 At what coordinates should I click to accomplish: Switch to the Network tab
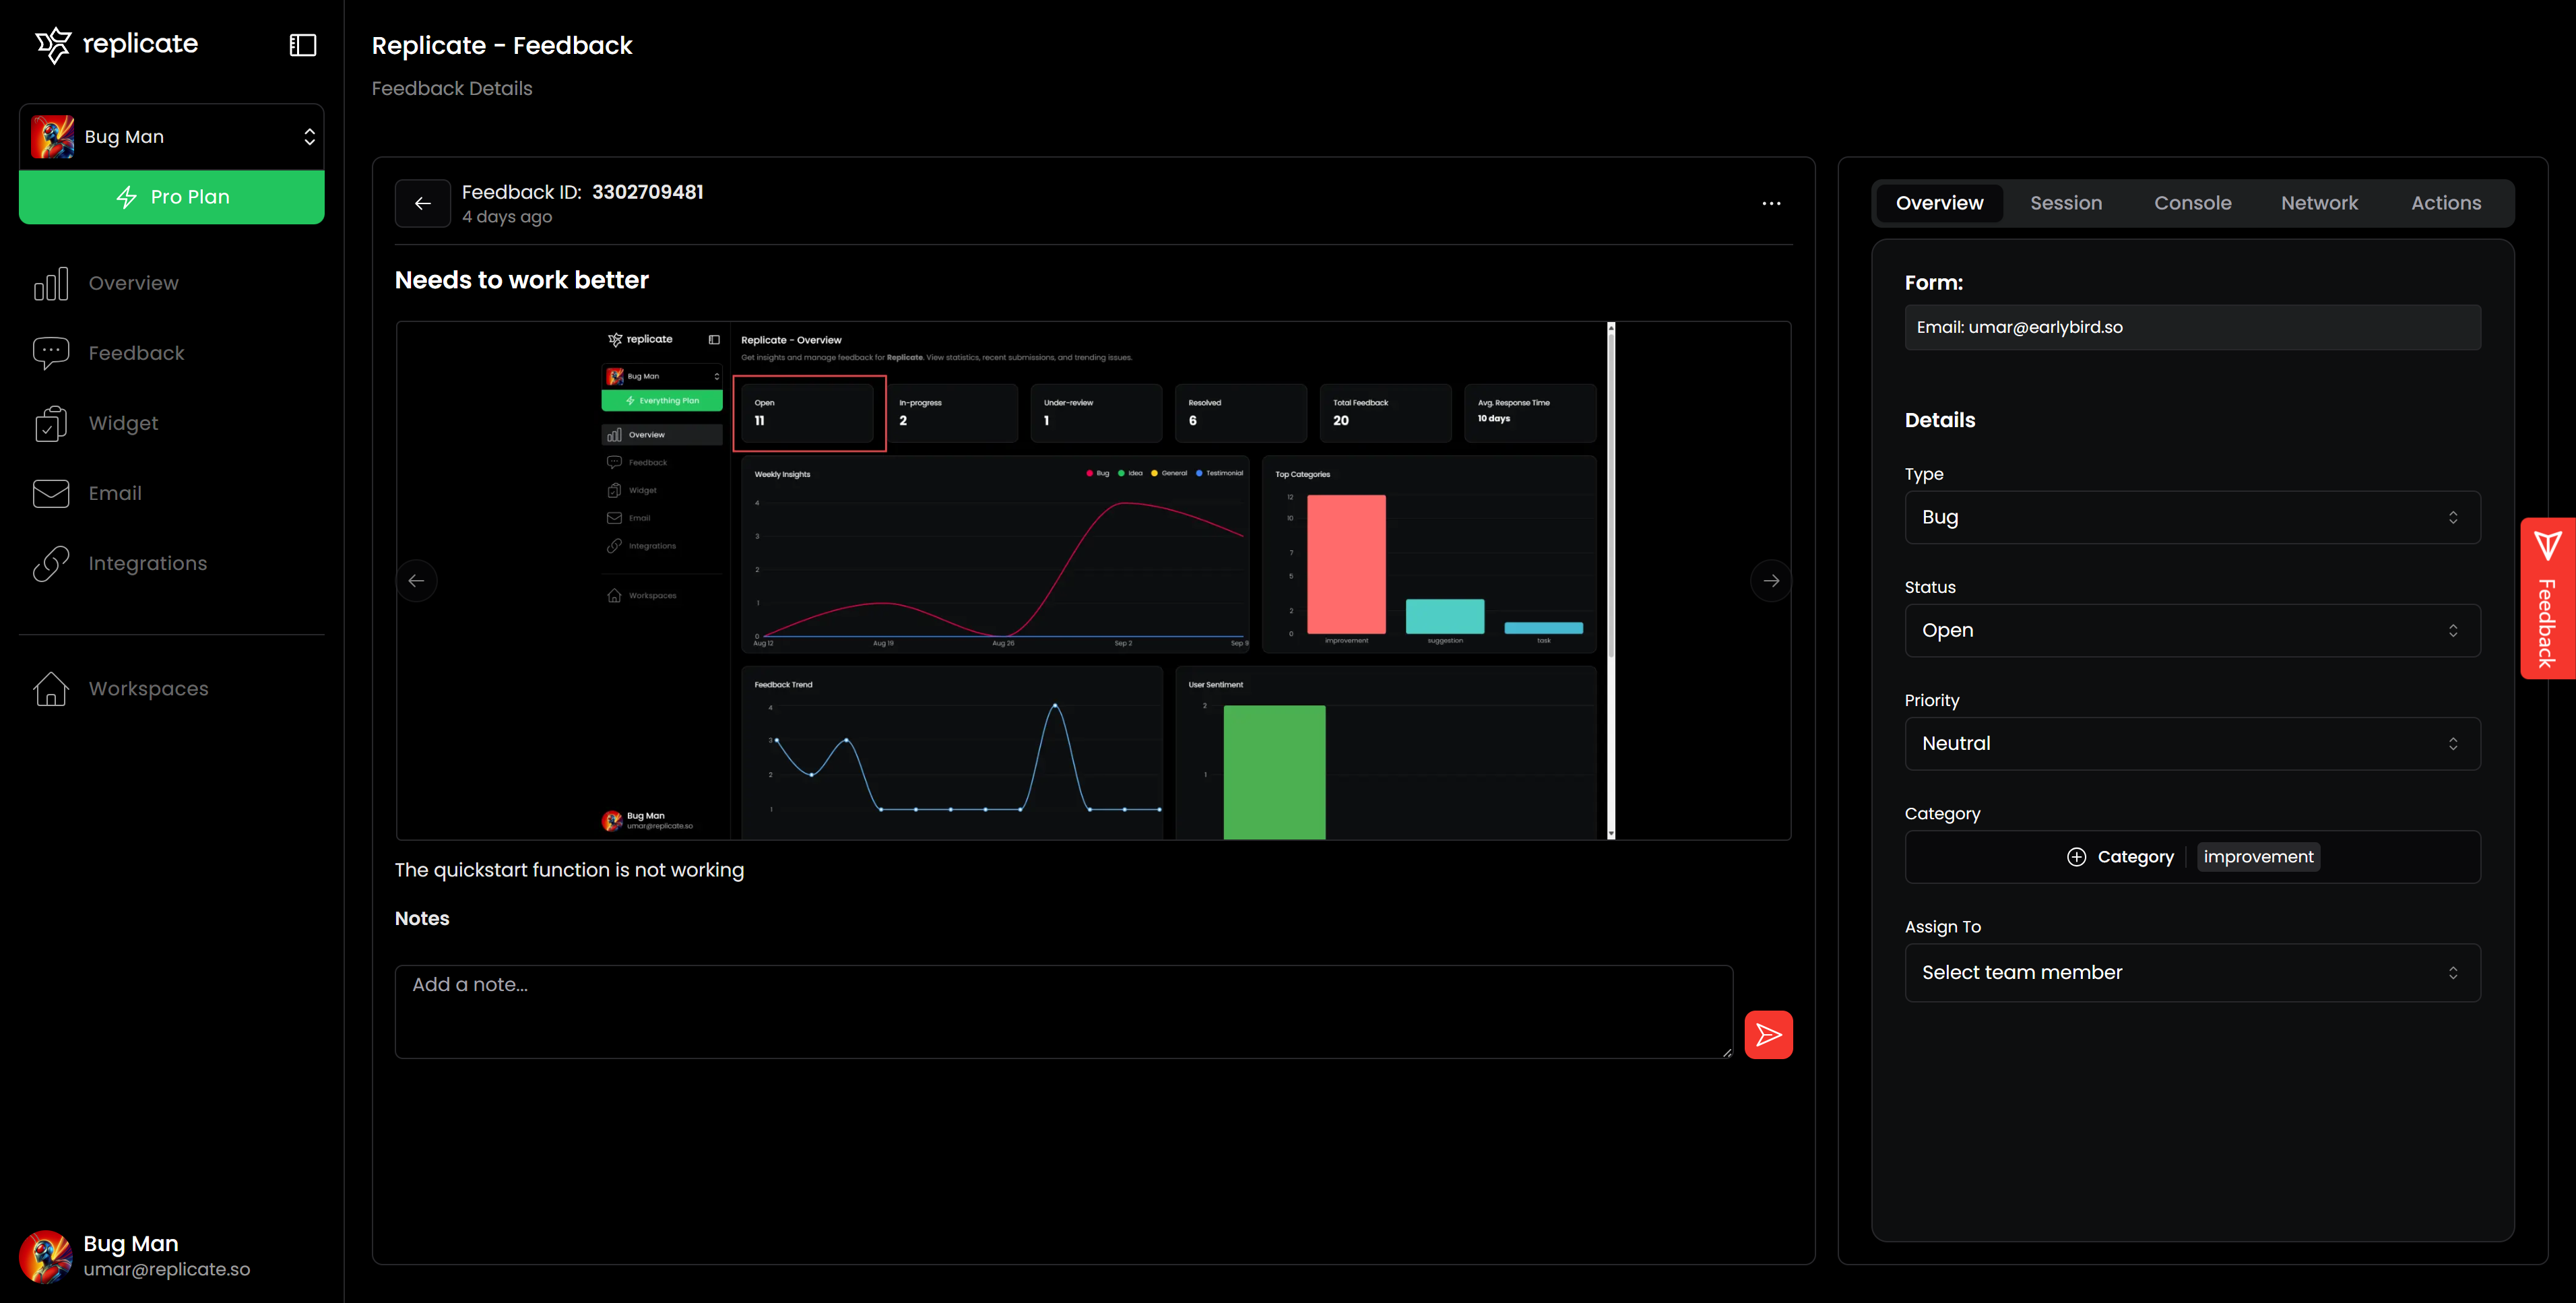[x=2320, y=202]
